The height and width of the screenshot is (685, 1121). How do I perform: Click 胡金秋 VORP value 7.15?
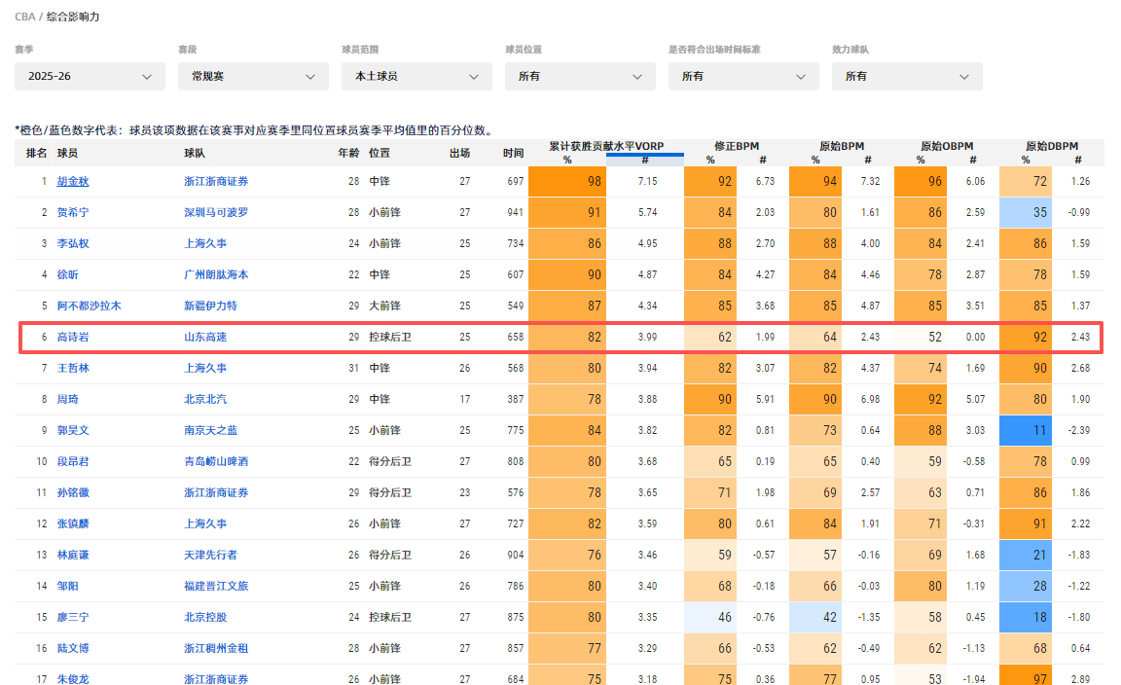[x=648, y=182]
